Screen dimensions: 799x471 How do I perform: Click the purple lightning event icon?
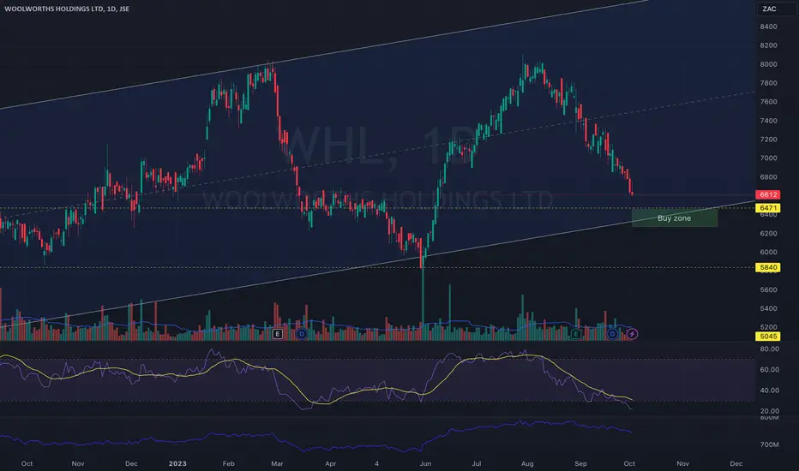(x=632, y=334)
